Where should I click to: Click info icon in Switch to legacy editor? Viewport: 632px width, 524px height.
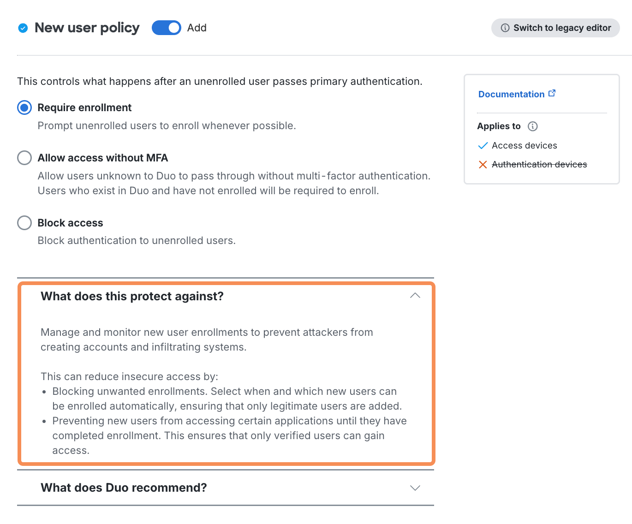(505, 28)
